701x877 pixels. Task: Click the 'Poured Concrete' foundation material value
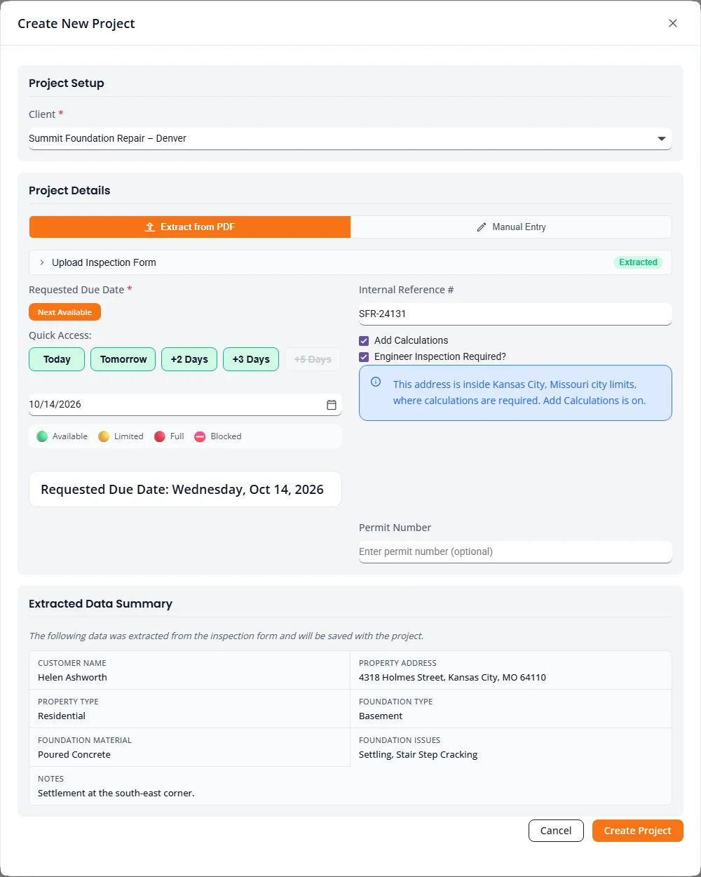[74, 755]
